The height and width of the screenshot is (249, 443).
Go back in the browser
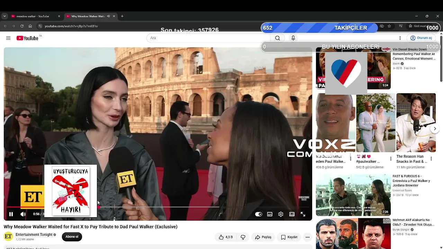tap(5, 26)
